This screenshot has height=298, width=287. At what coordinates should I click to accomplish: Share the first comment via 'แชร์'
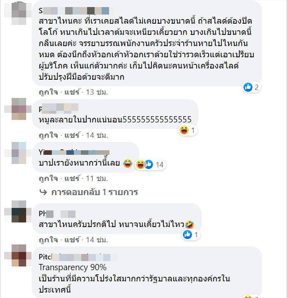pos(72,92)
